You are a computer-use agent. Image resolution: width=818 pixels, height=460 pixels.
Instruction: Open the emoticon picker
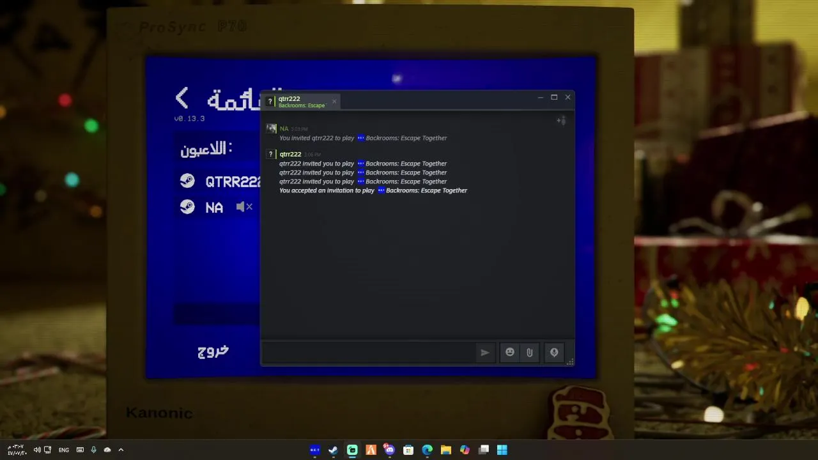point(510,353)
